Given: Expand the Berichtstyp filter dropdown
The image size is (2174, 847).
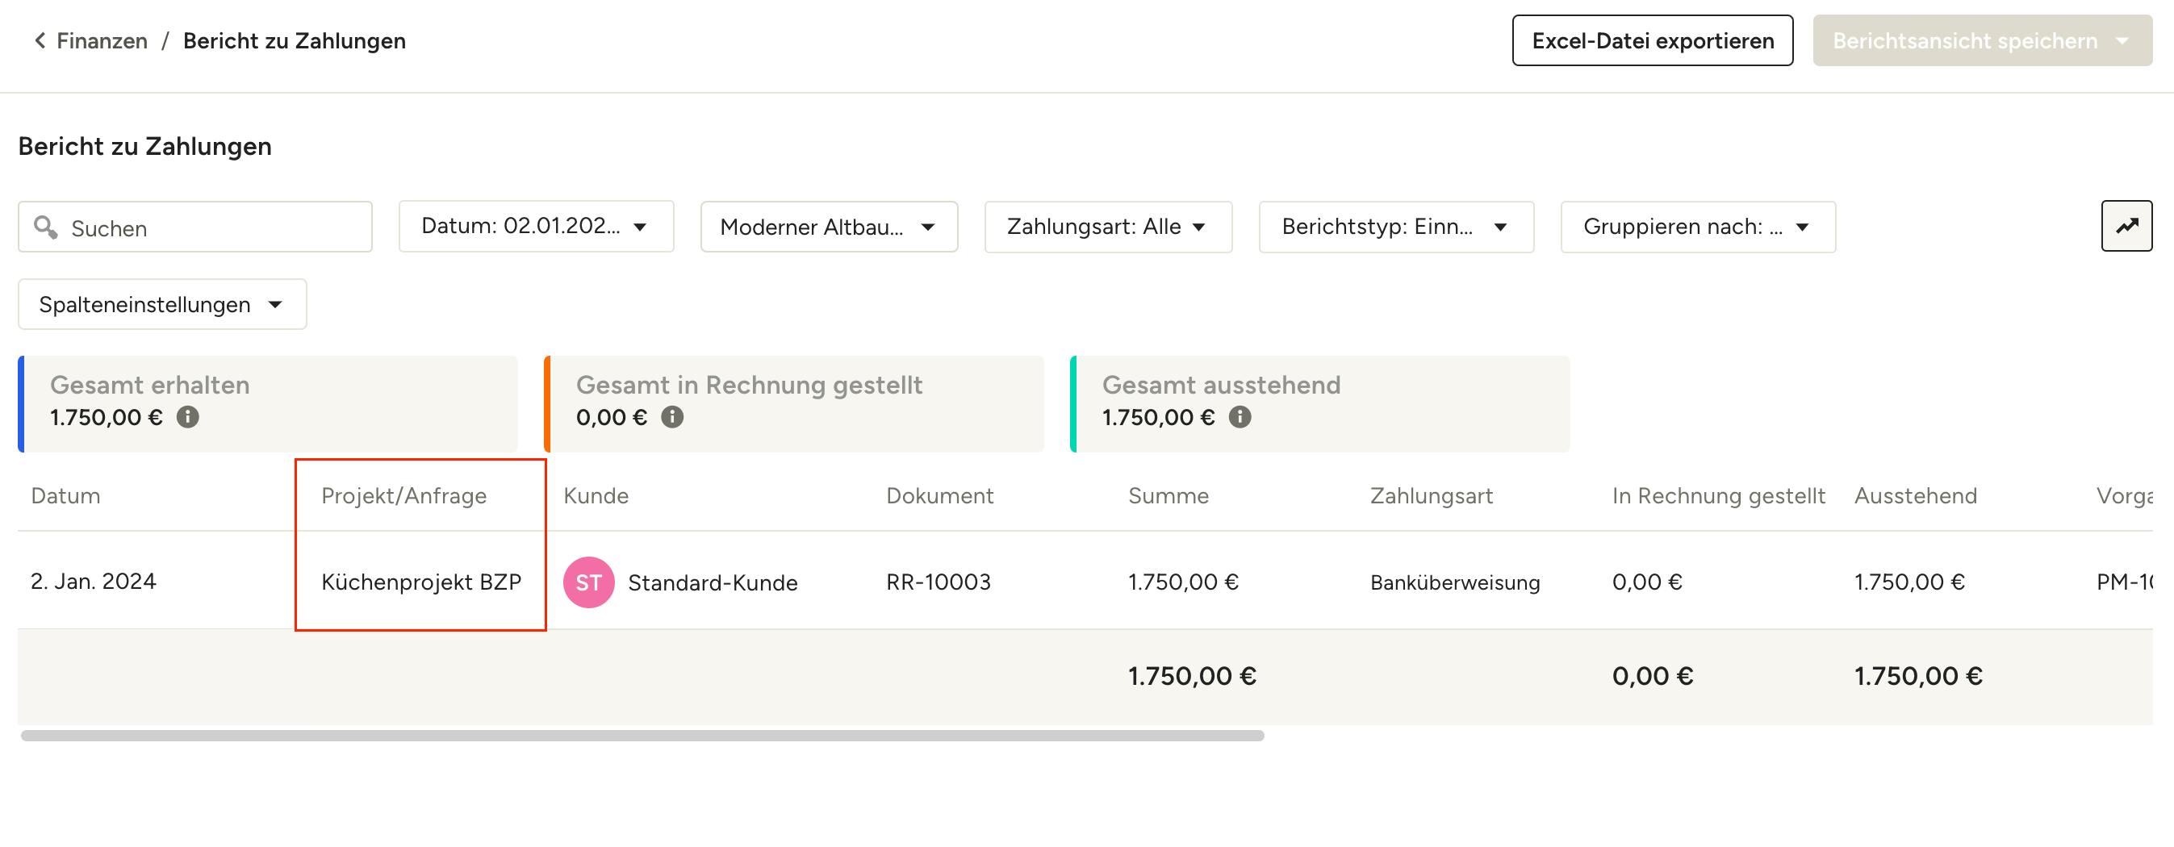Looking at the screenshot, I should 1396,226.
